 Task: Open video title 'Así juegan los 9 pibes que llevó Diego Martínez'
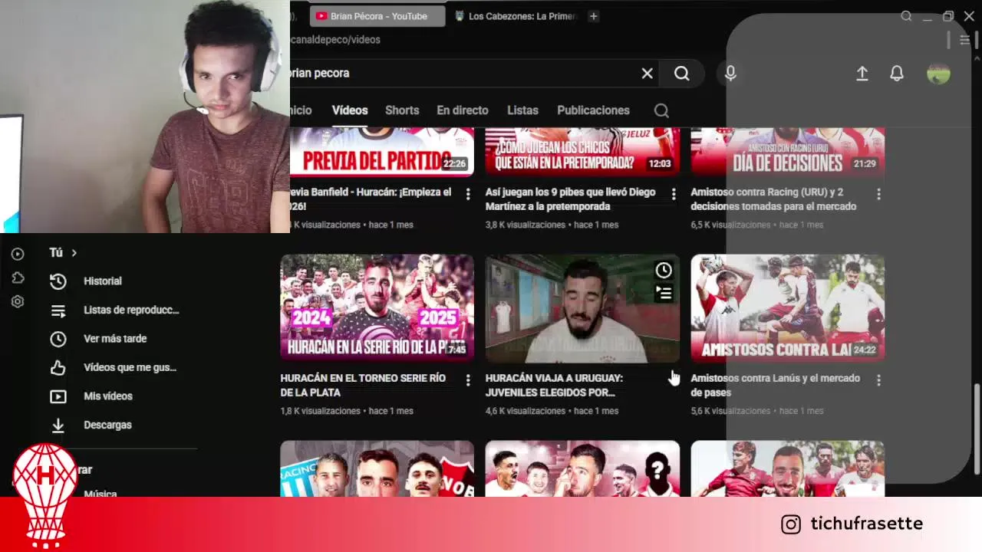pos(570,199)
